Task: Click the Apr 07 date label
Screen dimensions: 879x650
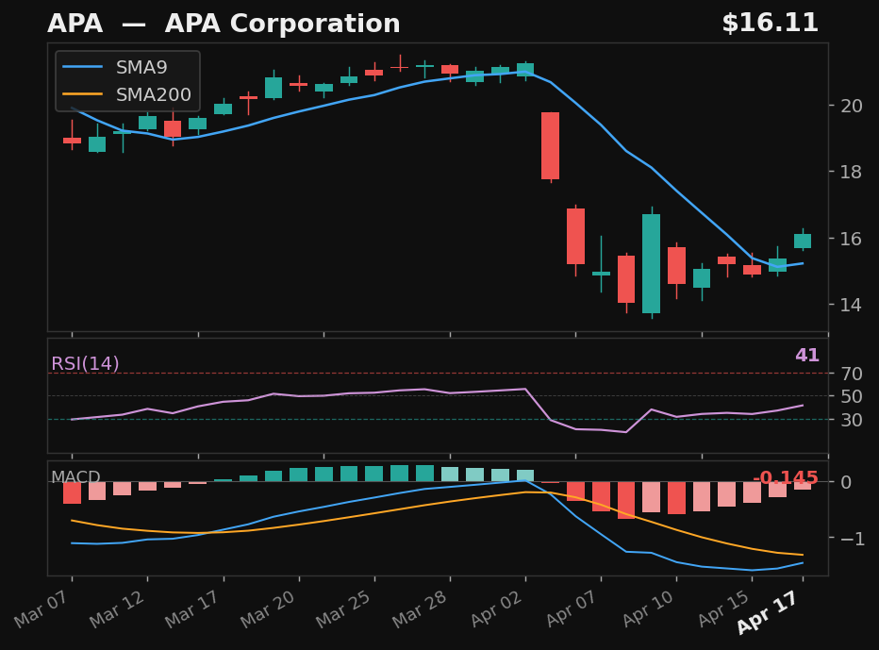Action: [572, 608]
